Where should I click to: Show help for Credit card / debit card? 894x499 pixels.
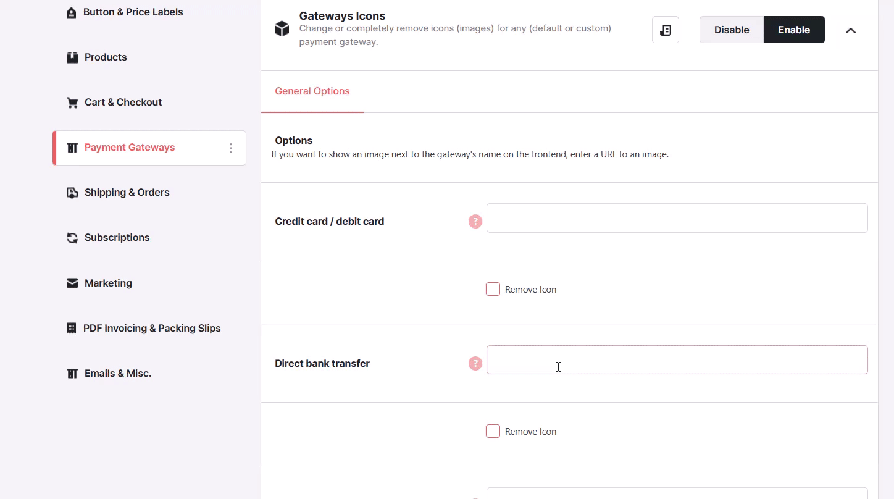[x=475, y=221]
